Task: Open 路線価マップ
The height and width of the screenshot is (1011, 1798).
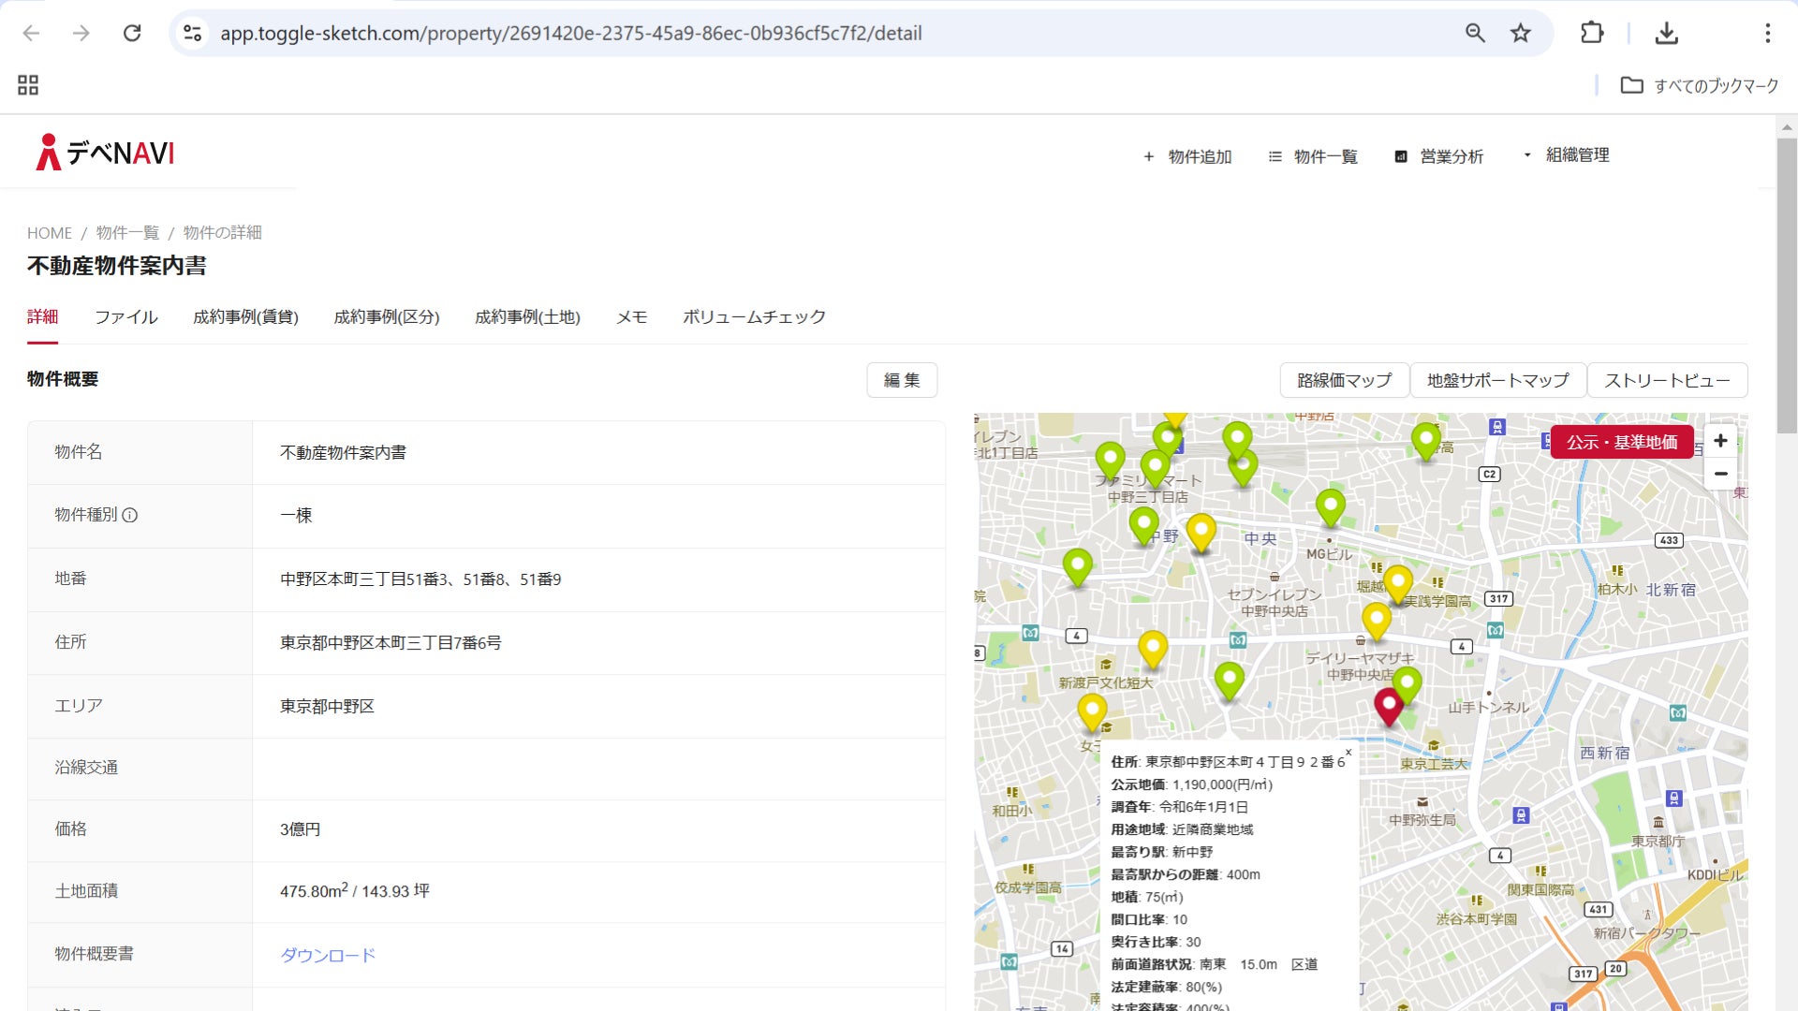Action: point(1344,380)
